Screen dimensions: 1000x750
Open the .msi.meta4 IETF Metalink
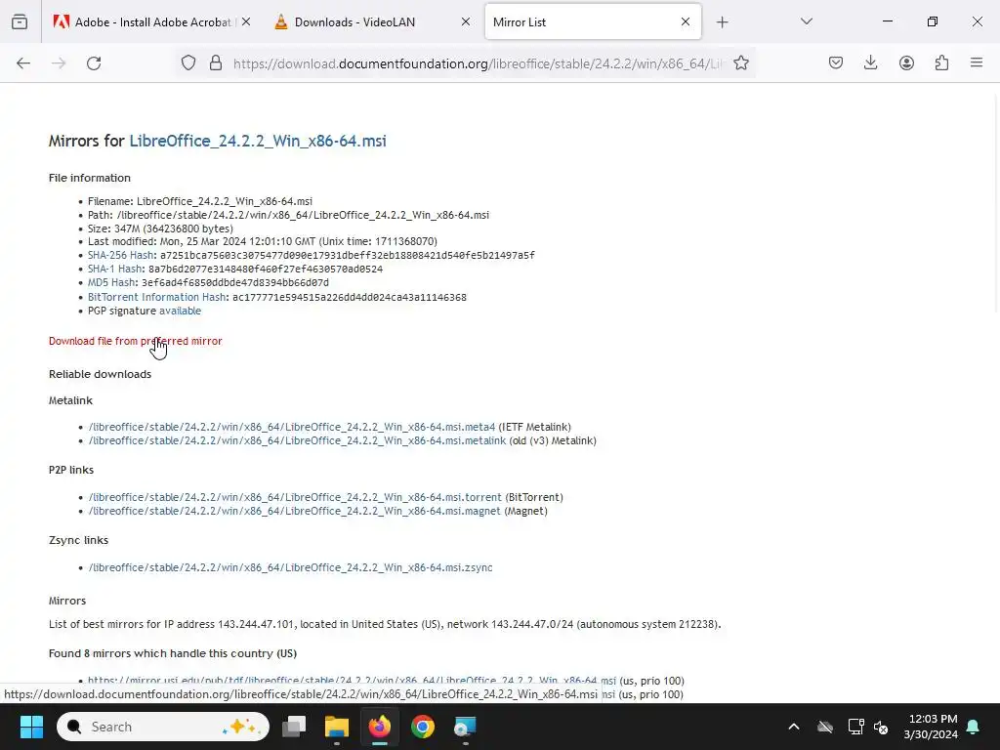pos(291,427)
